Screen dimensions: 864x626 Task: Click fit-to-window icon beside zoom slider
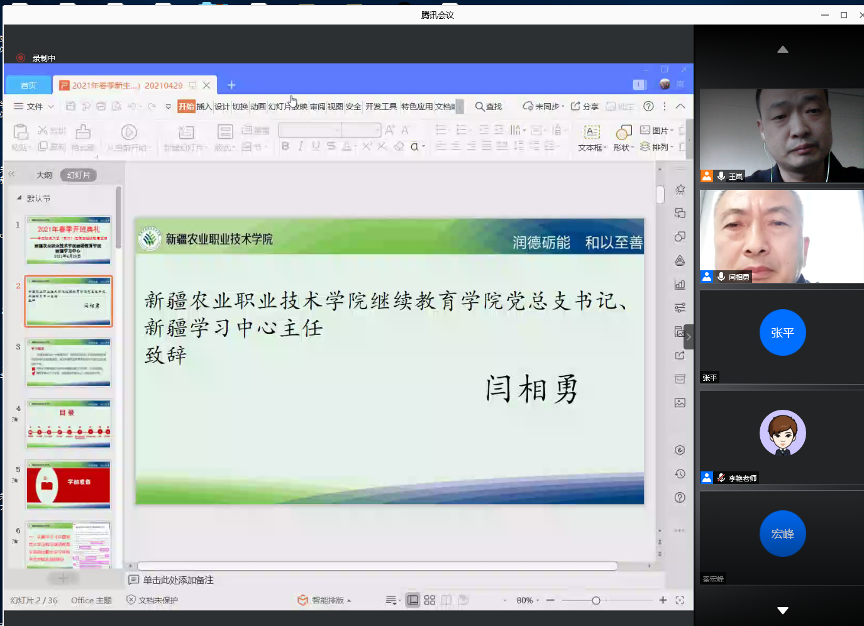680,600
